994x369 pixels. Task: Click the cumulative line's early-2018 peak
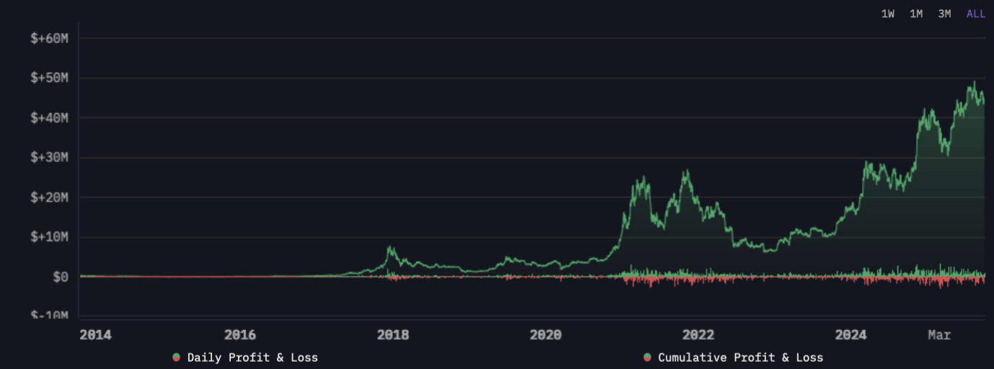coord(390,248)
